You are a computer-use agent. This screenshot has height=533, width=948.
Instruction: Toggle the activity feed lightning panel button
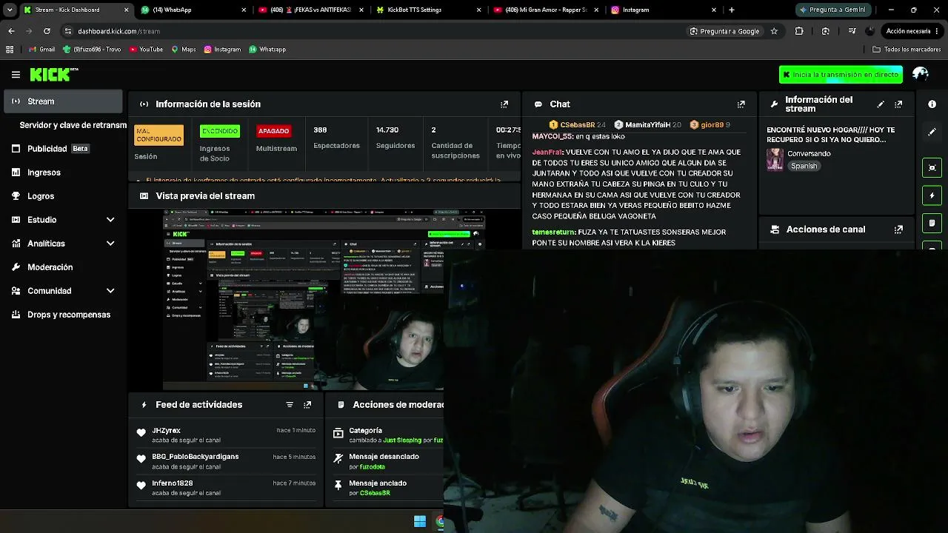(932, 195)
